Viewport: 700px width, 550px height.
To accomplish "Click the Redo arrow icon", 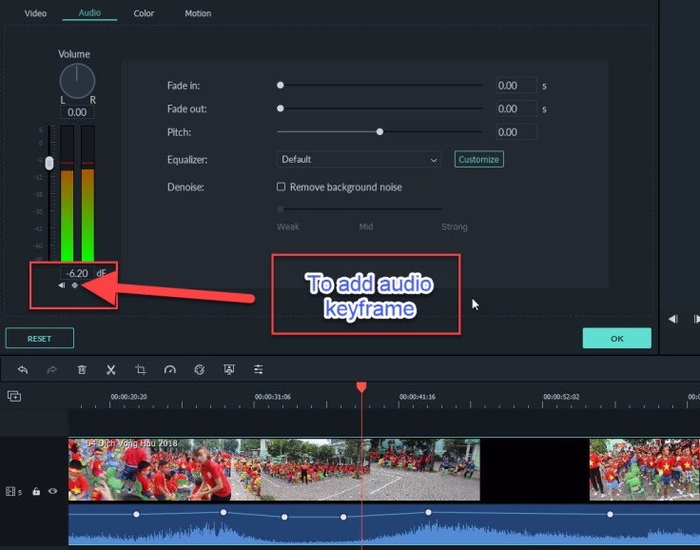I will click(51, 369).
